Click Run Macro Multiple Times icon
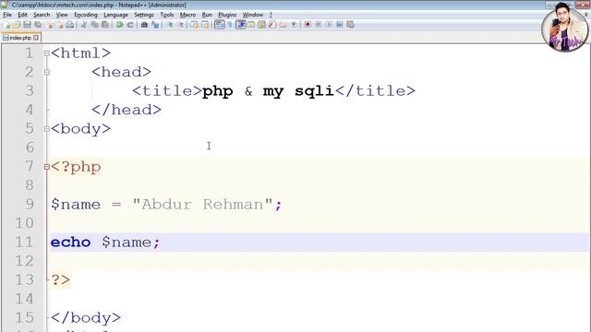 pos(339,25)
